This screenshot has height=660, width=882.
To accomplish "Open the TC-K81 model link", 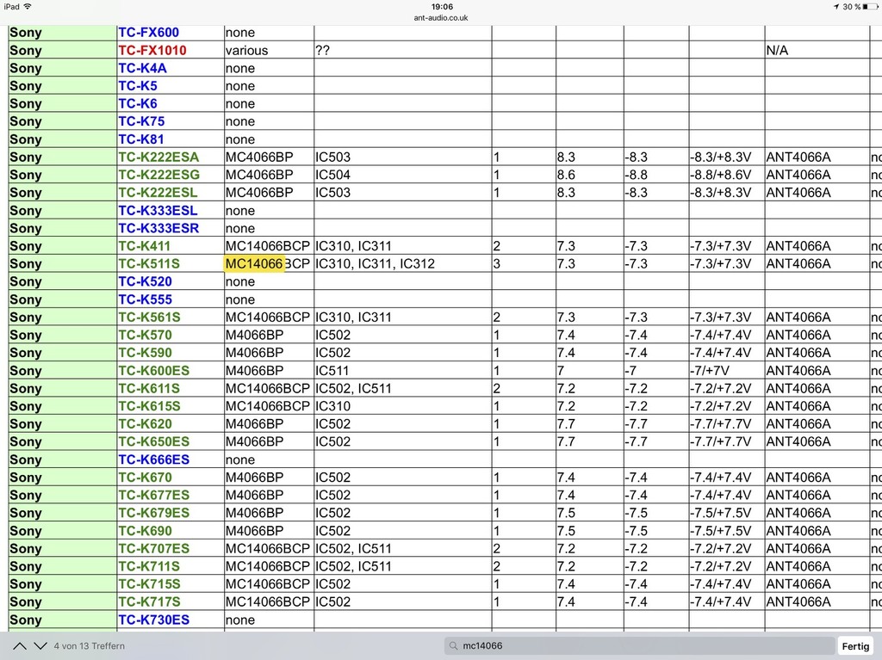I will [x=140, y=139].
